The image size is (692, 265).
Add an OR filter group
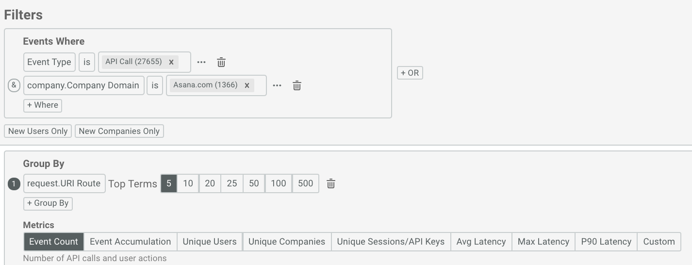coord(410,73)
